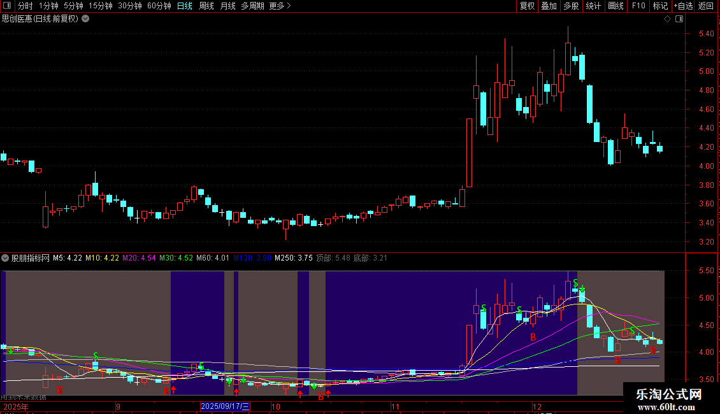Image resolution: width=720 pixels, height=414 pixels.
Task: Click month 12 on the time axis
Action: pyautogui.click(x=536, y=406)
